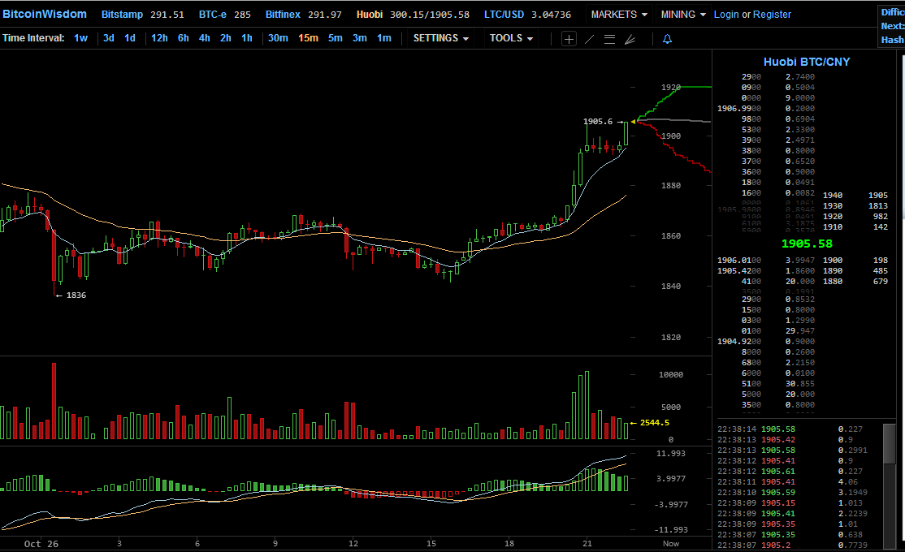This screenshot has width=905, height=552.
Task: Click the Huobi BTC/CNY panel title
Action: (x=807, y=62)
